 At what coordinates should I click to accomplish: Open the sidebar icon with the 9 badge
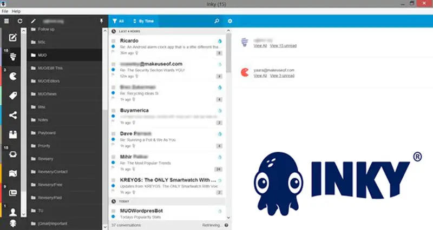pos(12,193)
